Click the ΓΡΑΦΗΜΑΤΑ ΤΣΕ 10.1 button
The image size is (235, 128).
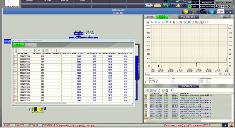click(188, 17)
